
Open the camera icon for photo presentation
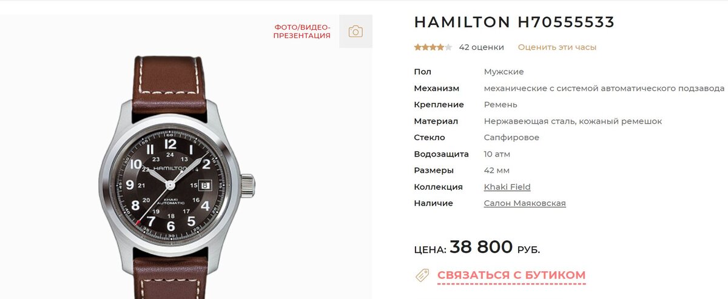tap(356, 32)
